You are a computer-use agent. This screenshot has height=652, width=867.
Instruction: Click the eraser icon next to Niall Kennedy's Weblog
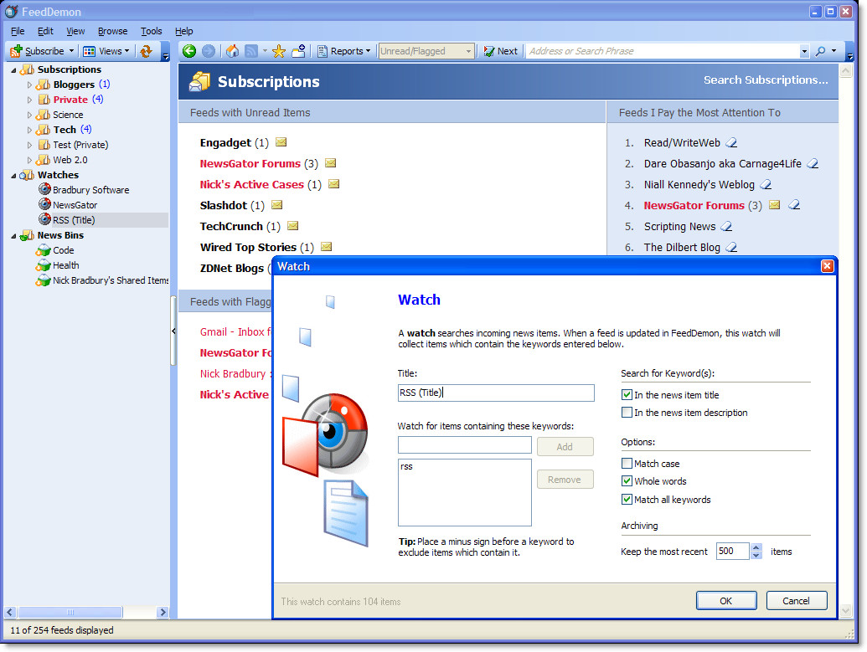(x=766, y=184)
